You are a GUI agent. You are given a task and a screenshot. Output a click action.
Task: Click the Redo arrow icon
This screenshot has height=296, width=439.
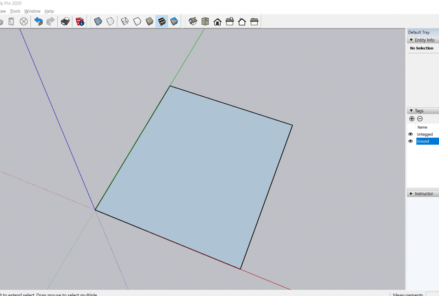coord(51,22)
